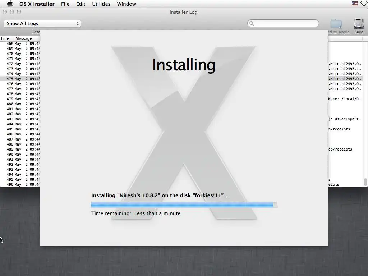
Task: Select log line 481
Action: [x=20, y=109]
